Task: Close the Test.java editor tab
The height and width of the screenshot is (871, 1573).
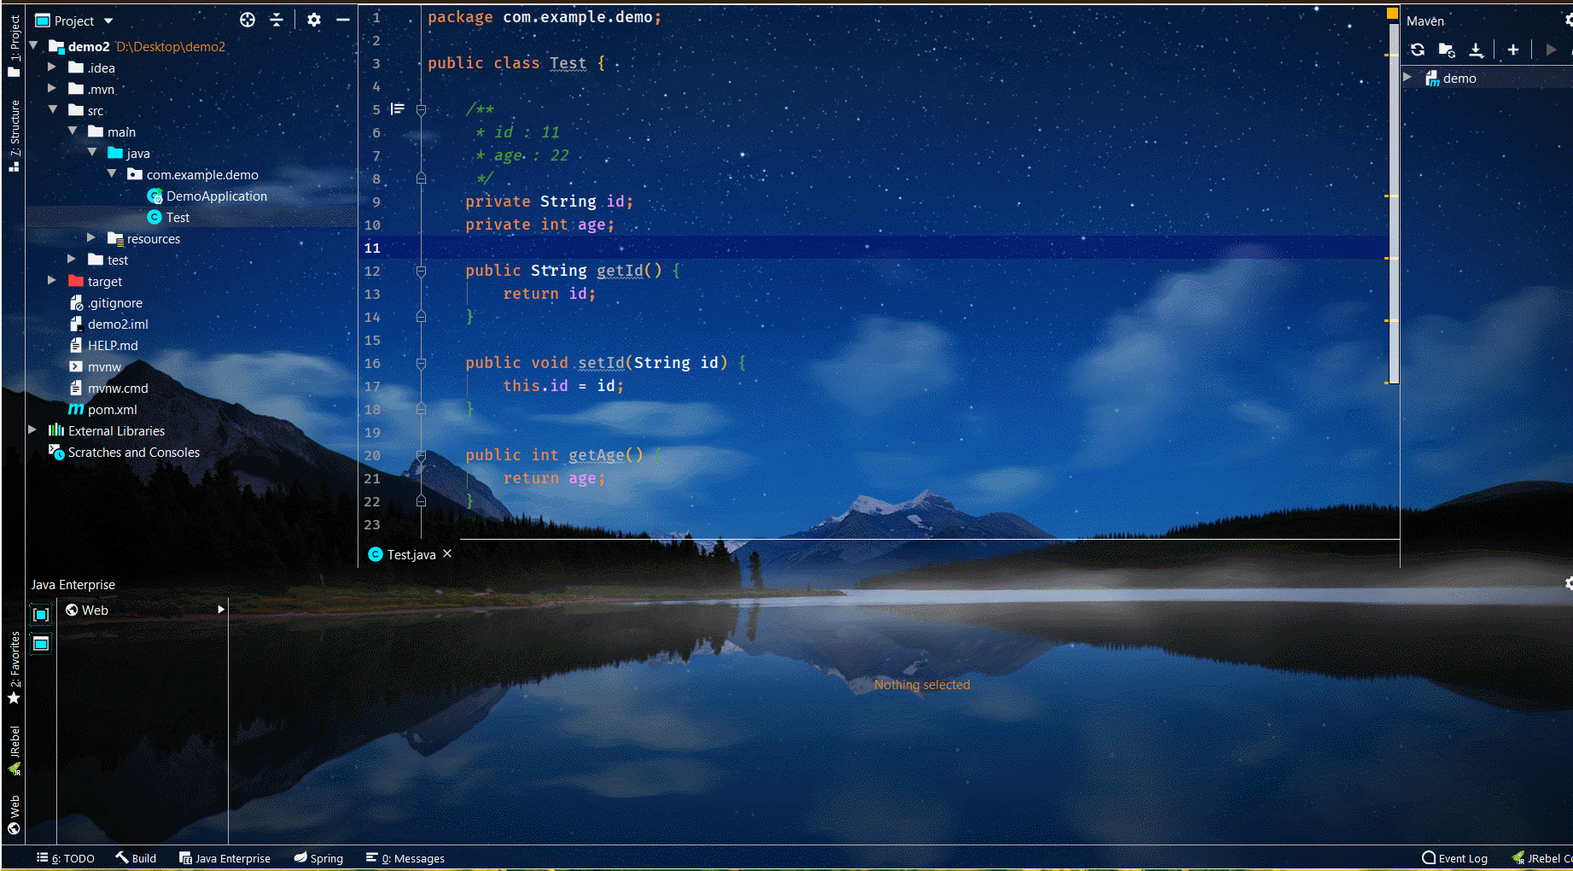Action: click(447, 554)
